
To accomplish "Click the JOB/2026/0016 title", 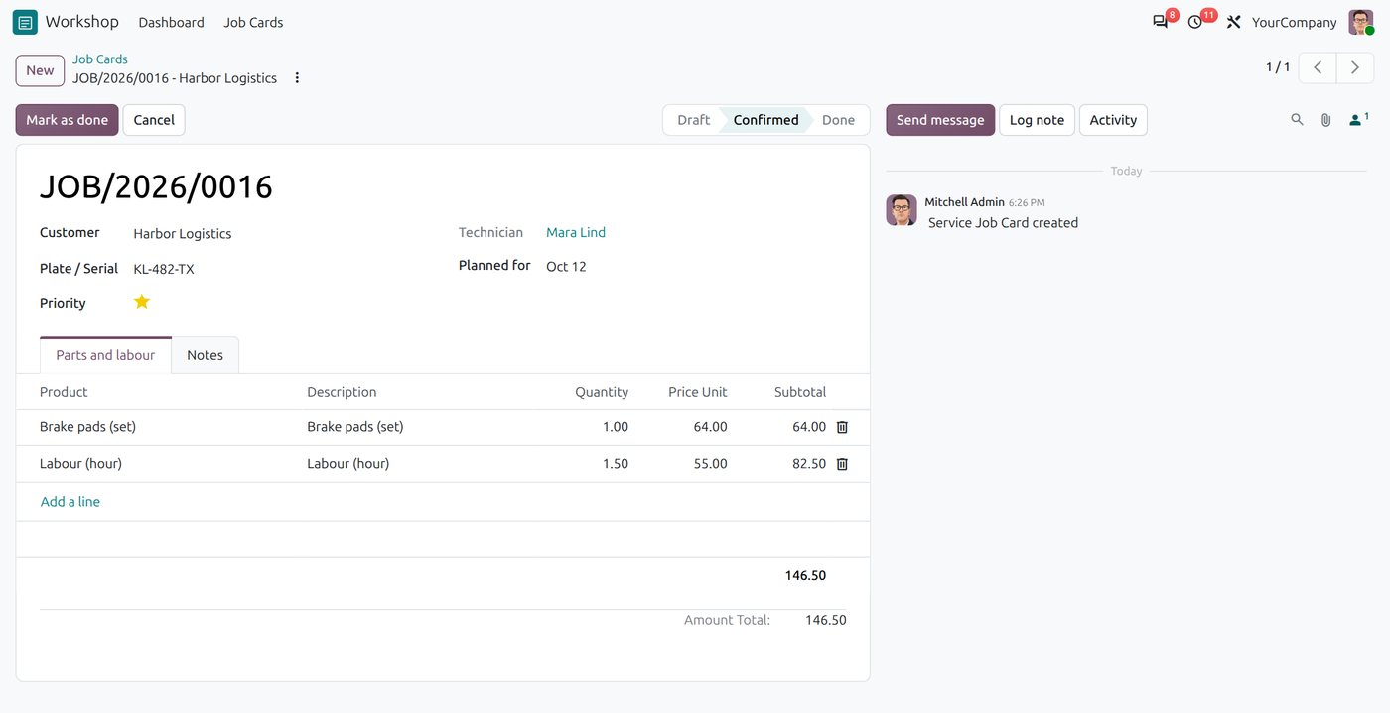I will (x=156, y=186).
